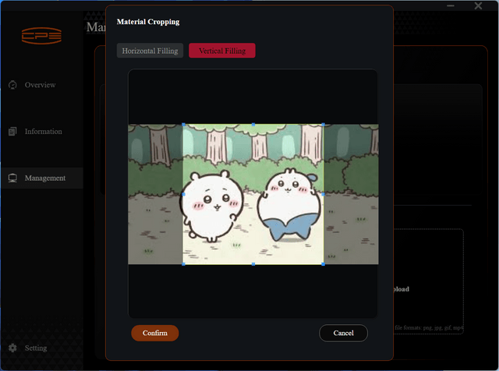Click the bottom-middle crop handle
Viewport: 499px width, 371px height.
tap(253, 264)
